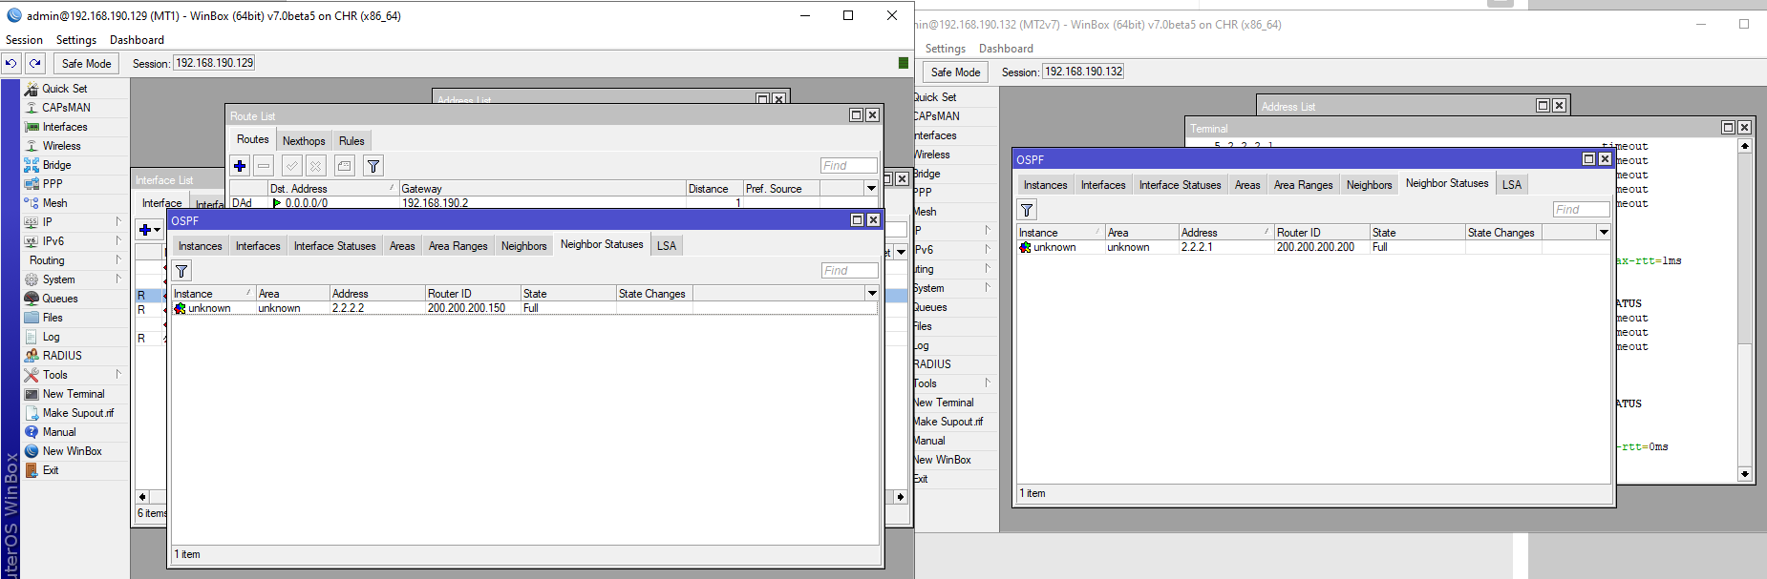Click the Terminal scrollbar down arrow in MT2v7
Viewport: 1767px width, 579px height.
click(x=1745, y=474)
